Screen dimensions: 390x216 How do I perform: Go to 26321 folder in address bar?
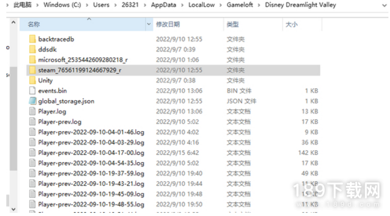130,5
